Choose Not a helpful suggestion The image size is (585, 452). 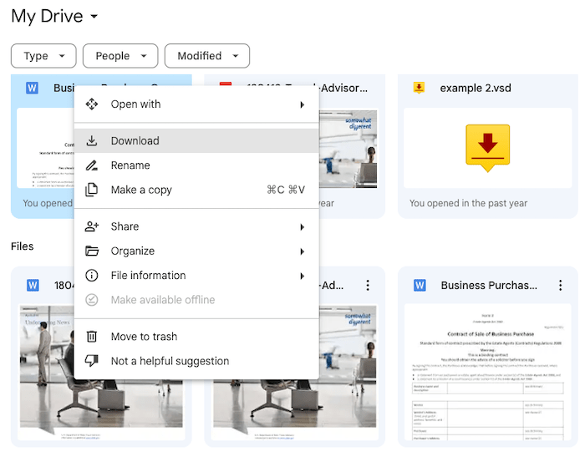tap(170, 361)
